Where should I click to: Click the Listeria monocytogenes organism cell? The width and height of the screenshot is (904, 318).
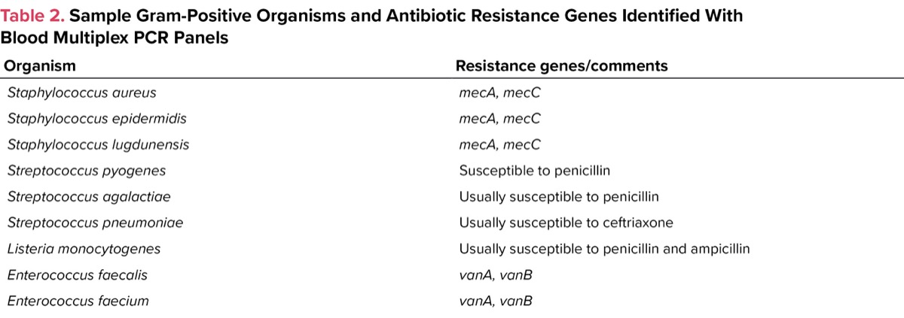click(x=84, y=248)
